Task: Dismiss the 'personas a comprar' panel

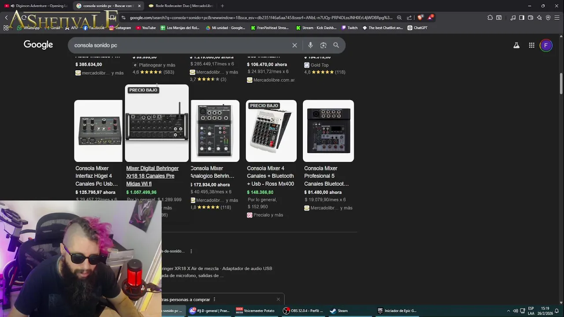Action: tap(278, 299)
